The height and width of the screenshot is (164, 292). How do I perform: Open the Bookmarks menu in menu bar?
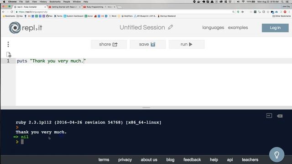tap(55, 2)
